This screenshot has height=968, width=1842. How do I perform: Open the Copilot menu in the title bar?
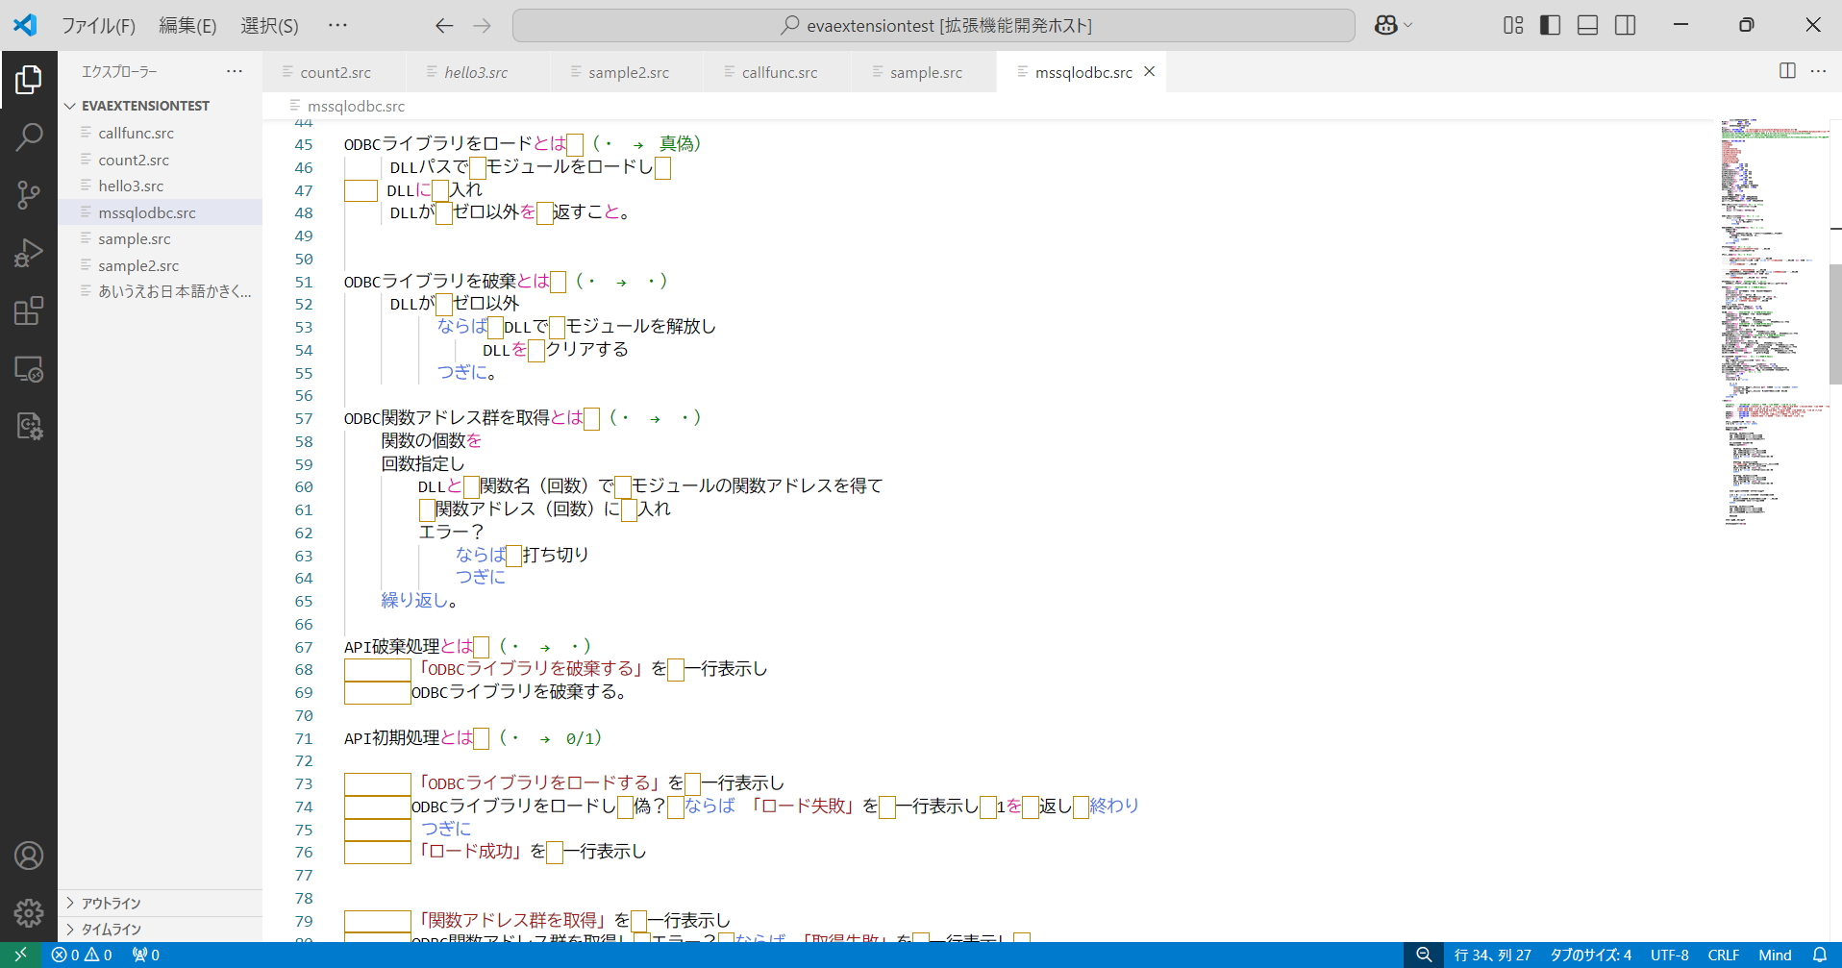[1392, 25]
